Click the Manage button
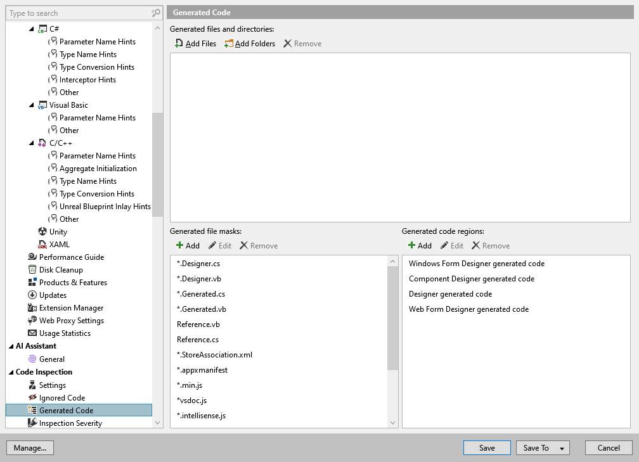639x462 pixels. point(30,447)
